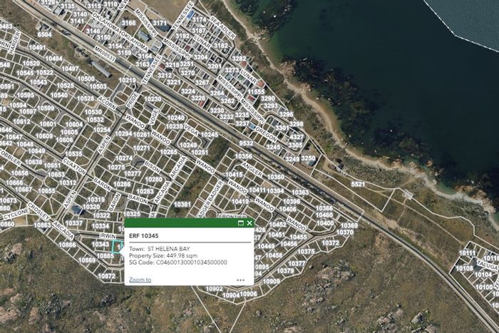499x333 pixels.
Task: Select parcel 10863 near Crosley street
Action: pos(42,225)
